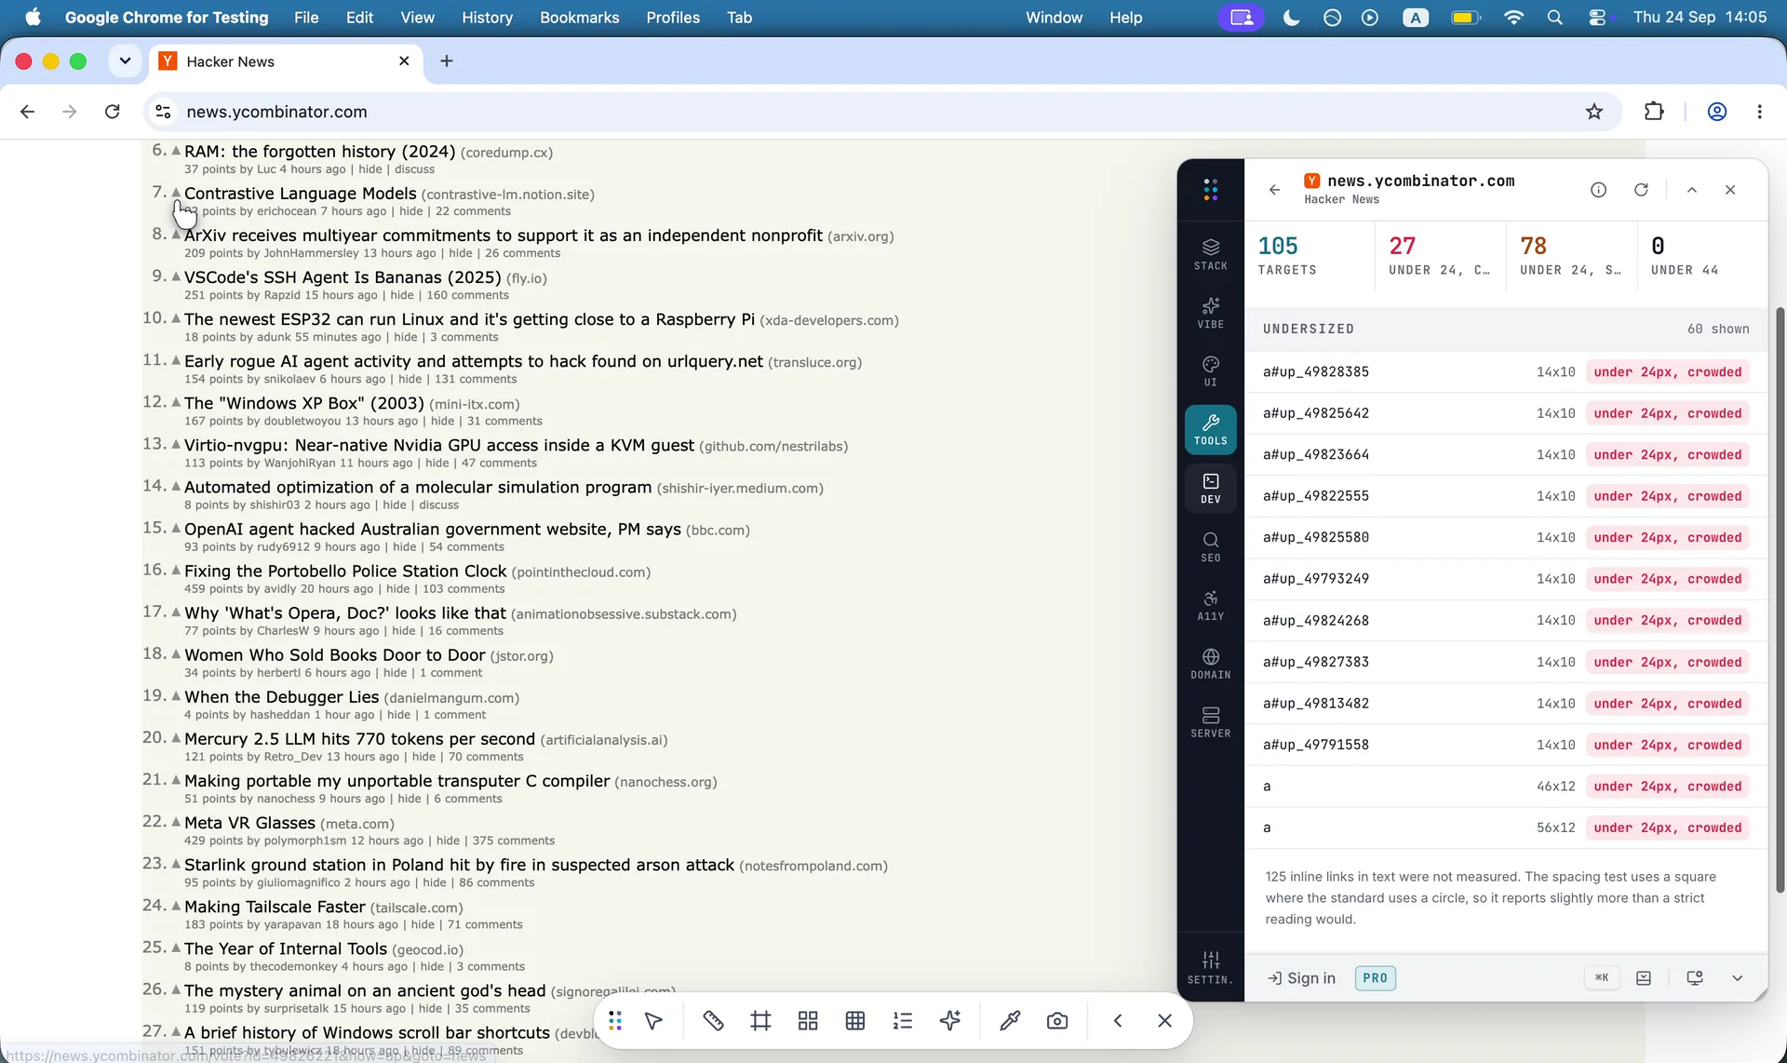Select the a#up_49828385 undersized row

click(1506, 372)
